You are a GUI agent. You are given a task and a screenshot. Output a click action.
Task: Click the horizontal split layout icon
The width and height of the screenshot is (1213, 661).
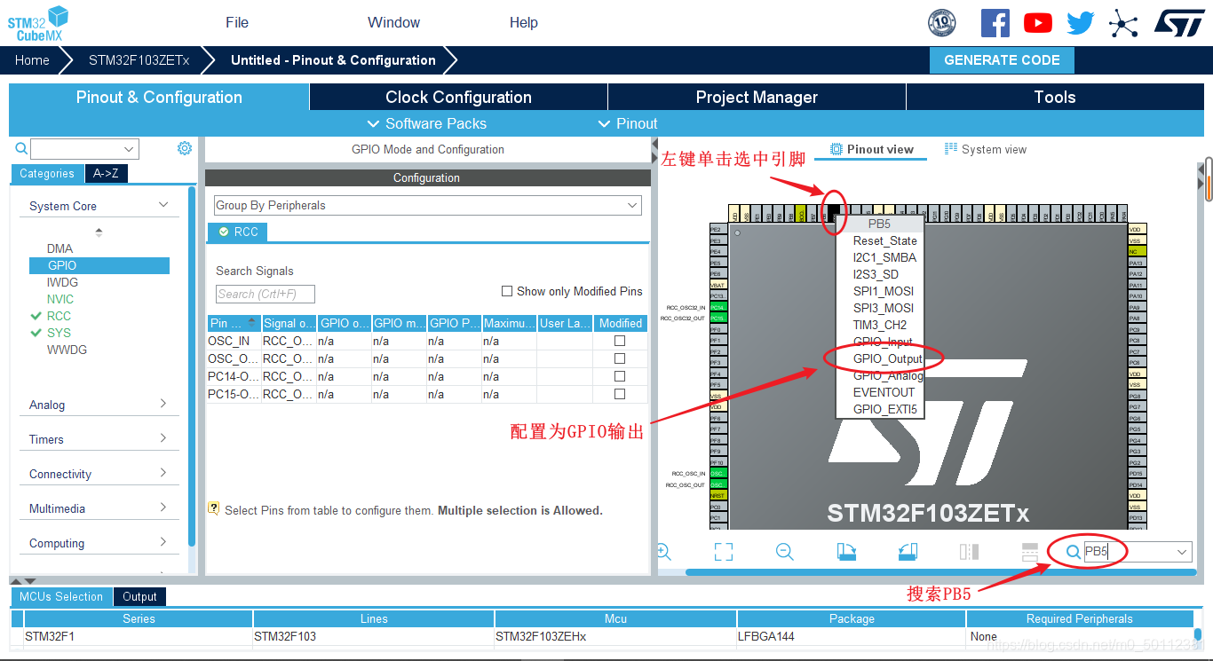tap(1030, 552)
